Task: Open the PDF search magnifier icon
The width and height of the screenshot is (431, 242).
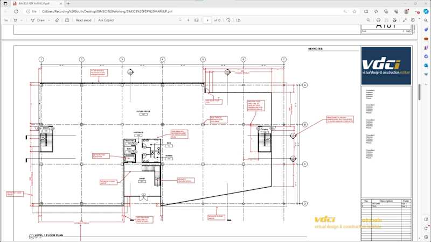Action: pyautogui.click(x=366, y=20)
